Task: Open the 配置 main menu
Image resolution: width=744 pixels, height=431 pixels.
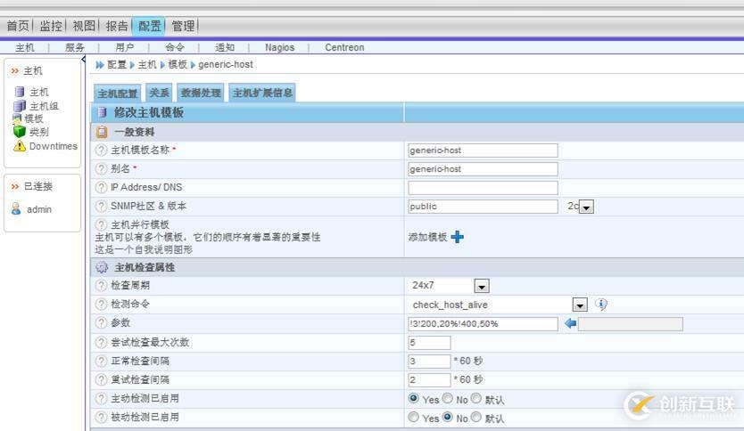Action: [149, 26]
